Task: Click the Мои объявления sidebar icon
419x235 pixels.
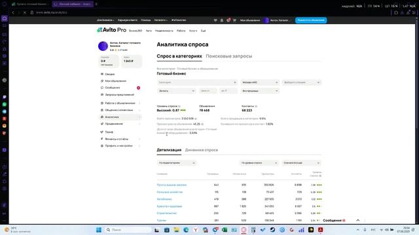Action: (102, 81)
